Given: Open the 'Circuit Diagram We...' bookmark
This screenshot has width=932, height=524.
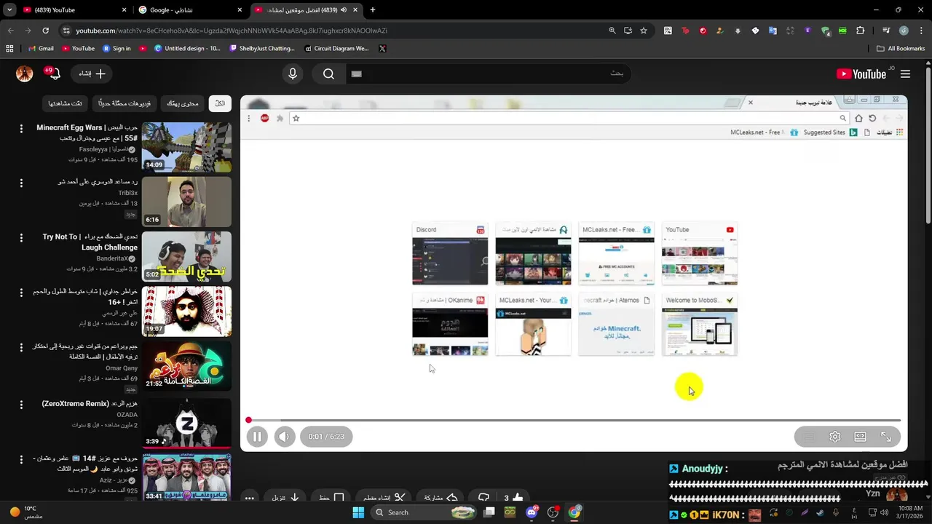Looking at the screenshot, I should click(x=336, y=49).
